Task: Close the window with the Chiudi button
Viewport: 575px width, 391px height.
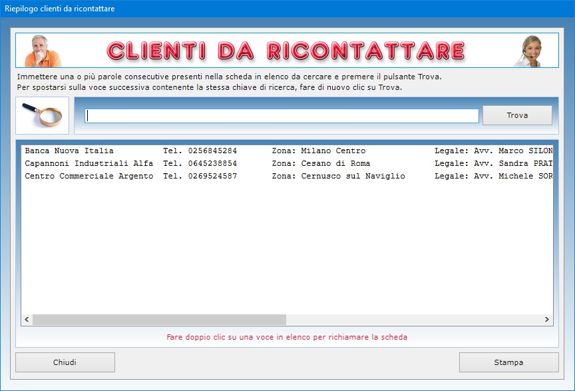Action: 65,362
